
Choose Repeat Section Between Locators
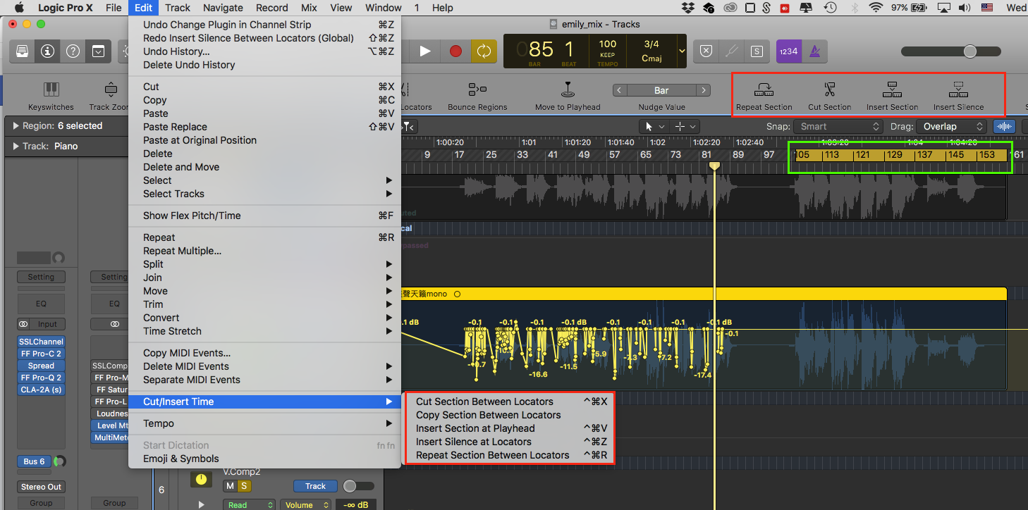pyautogui.click(x=510, y=455)
